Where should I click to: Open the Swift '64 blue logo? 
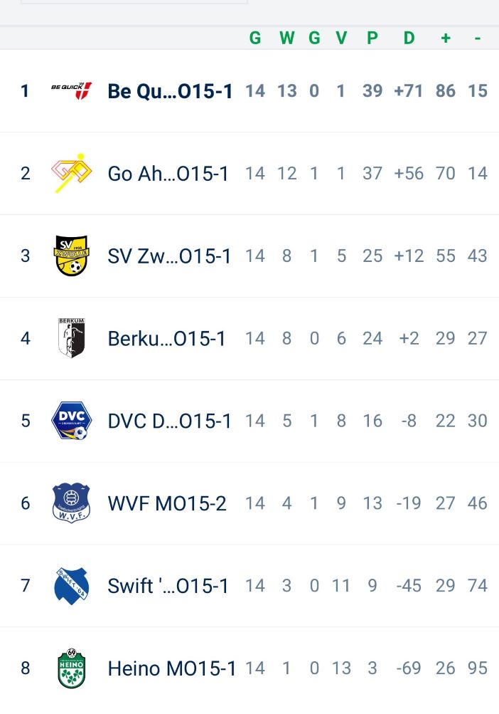coord(71,586)
